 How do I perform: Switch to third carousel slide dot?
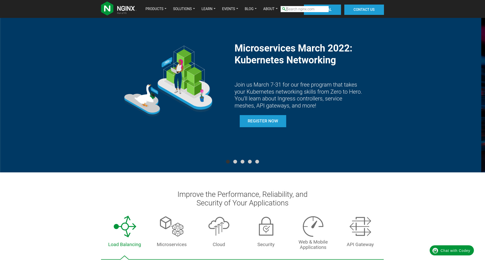[x=243, y=162]
